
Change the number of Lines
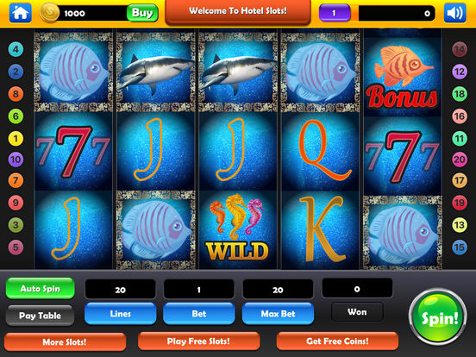tap(121, 314)
